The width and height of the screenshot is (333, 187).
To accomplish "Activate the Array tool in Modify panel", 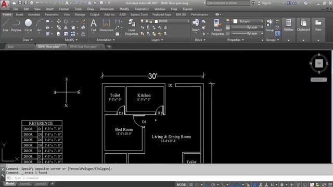I will click(73, 34).
